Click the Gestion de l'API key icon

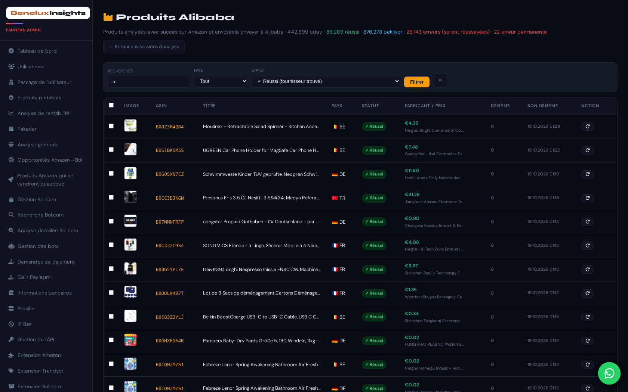click(11, 339)
